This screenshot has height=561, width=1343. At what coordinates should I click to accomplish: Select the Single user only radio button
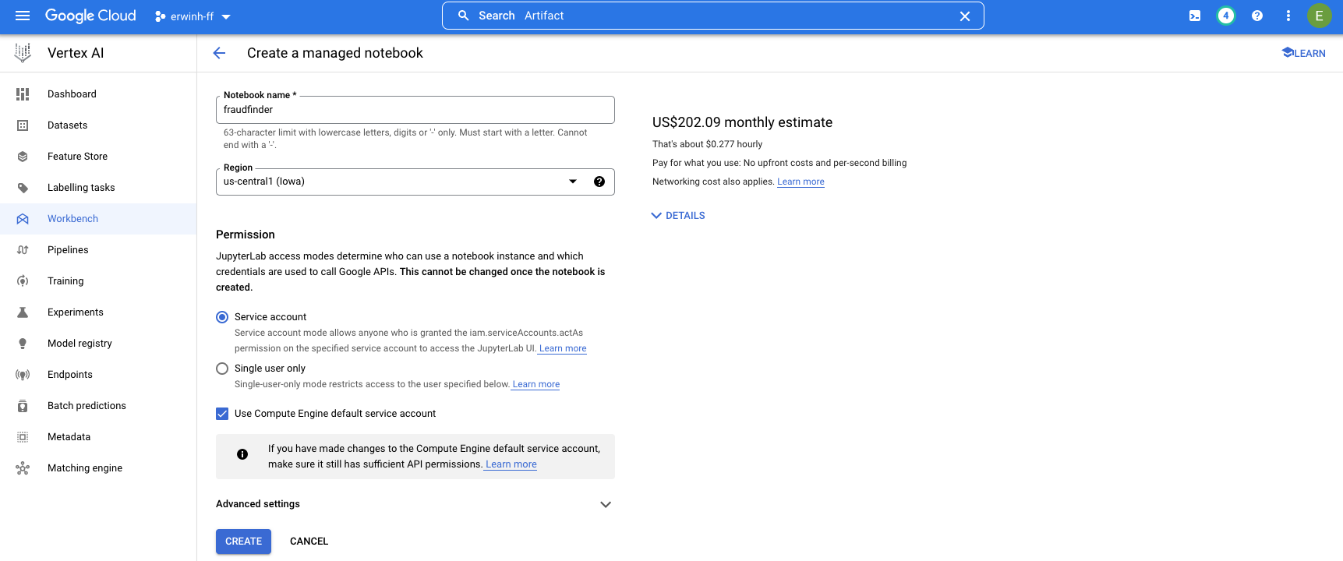(x=222, y=368)
